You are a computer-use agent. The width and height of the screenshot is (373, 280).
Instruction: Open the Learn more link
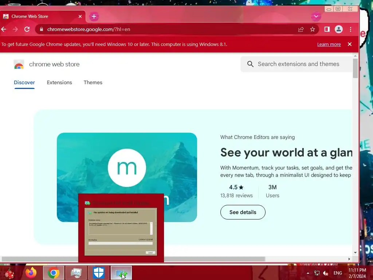(x=329, y=44)
